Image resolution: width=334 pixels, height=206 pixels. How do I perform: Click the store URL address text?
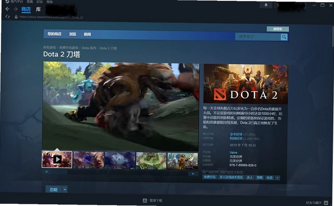point(51,17)
